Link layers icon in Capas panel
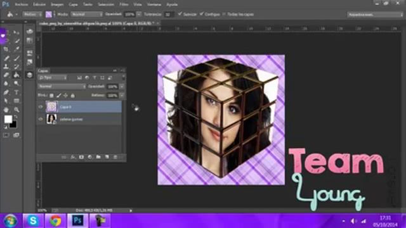Image resolution: width=406 pixels, height=228 pixels. coord(64,157)
